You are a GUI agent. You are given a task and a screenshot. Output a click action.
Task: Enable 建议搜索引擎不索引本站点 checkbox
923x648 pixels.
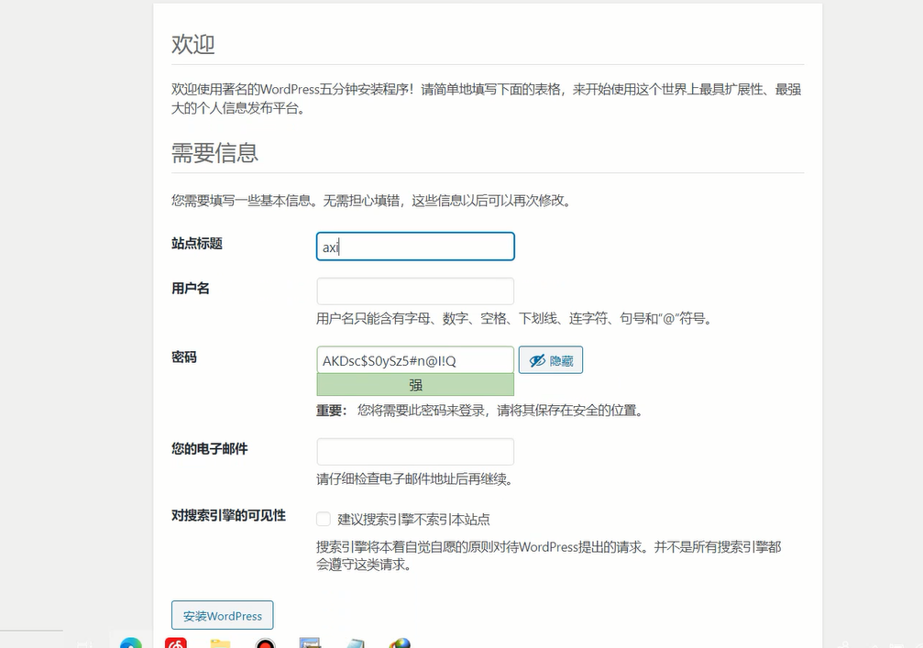pos(324,519)
